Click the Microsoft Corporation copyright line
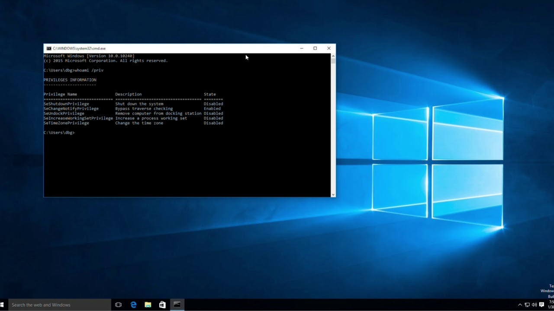This screenshot has height=311, width=554. point(106,61)
